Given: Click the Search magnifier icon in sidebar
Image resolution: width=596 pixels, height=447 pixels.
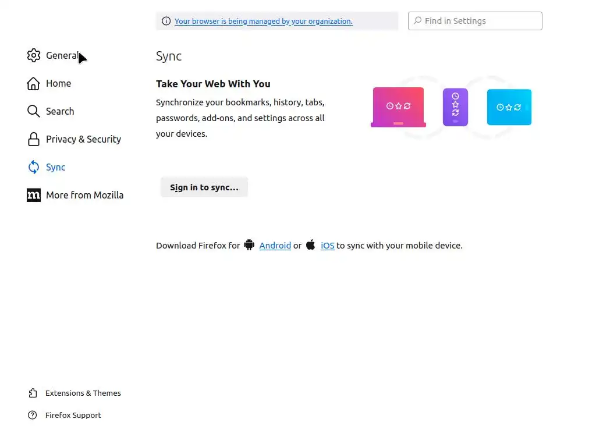Looking at the screenshot, I should pos(33,111).
